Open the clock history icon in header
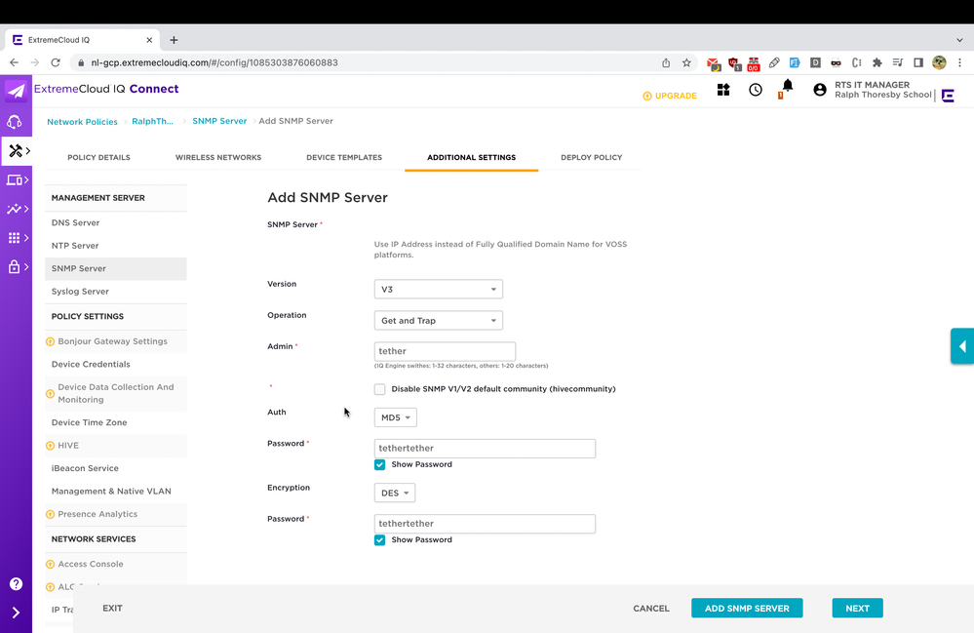Screen dimensions: 974x633 pyautogui.click(x=756, y=90)
